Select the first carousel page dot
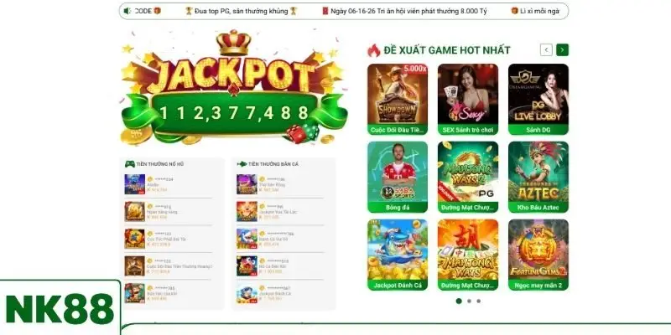 tap(459, 301)
